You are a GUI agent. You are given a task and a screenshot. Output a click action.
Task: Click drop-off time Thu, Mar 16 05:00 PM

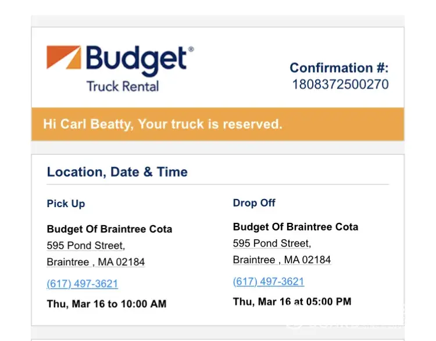[292, 301]
